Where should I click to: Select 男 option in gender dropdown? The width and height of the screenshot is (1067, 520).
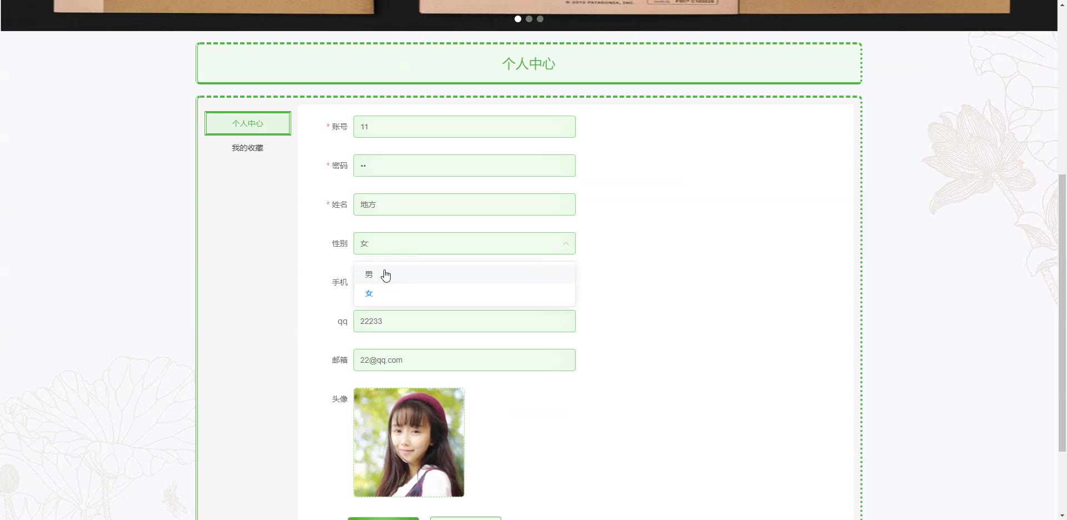[x=464, y=274]
